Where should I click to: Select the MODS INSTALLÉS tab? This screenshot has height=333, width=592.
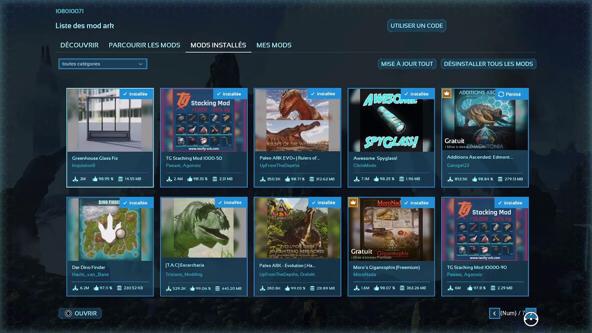[x=218, y=45]
